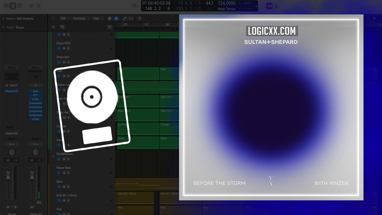Open Stereo Out Read automation dropdown
This screenshot has height=215, width=382.
click(x=36, y=144)
